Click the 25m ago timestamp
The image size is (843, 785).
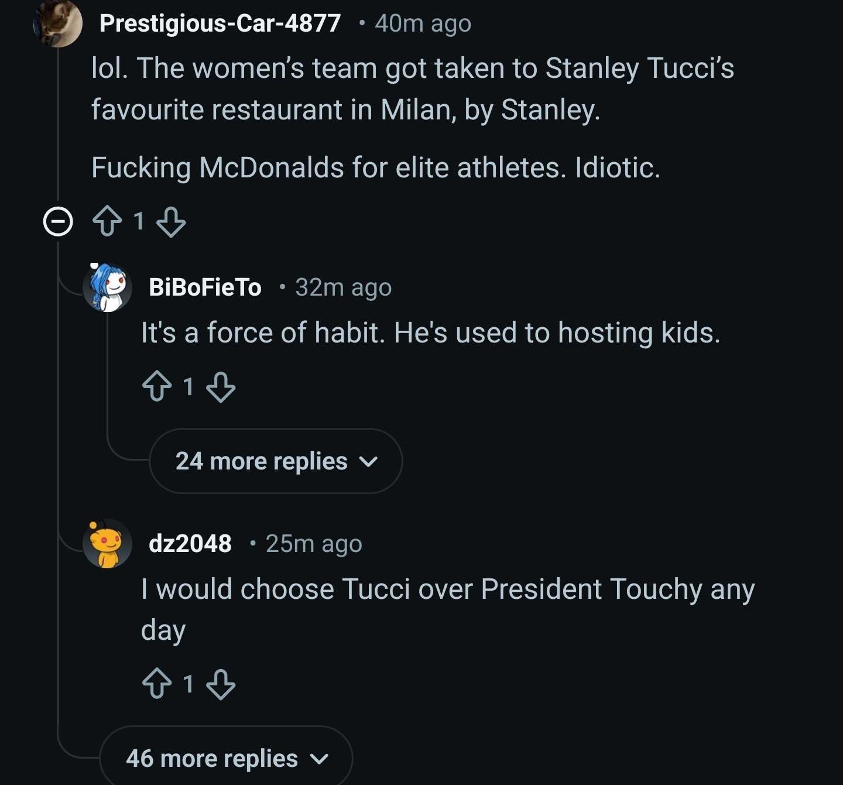pyautogui.click(x=314, y=543)
